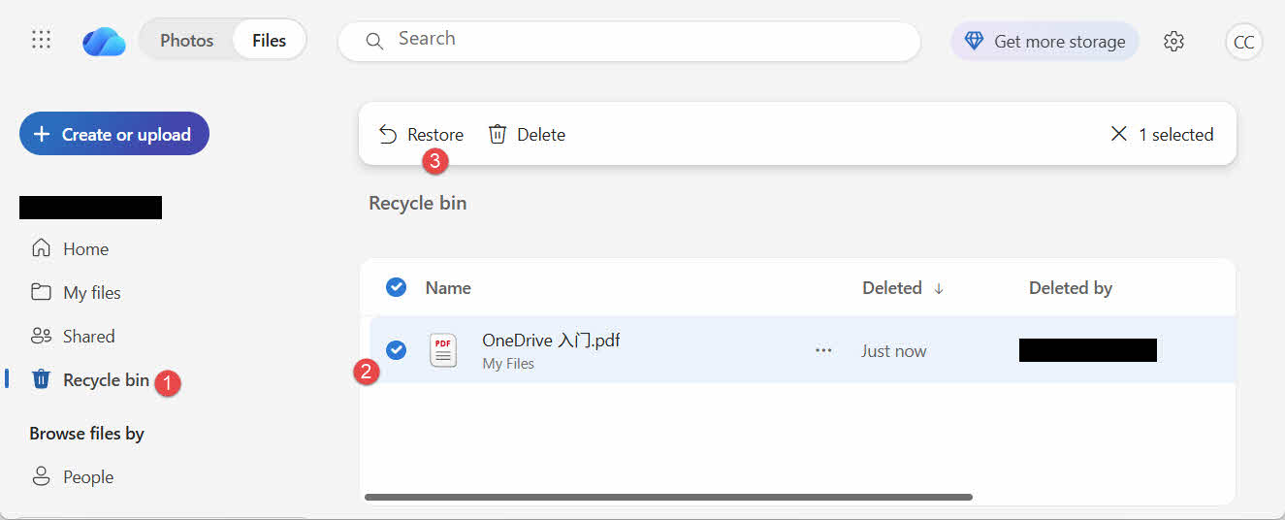Click the Delete trash can icon
The image size is (1285, 520).
coord(498,135)
